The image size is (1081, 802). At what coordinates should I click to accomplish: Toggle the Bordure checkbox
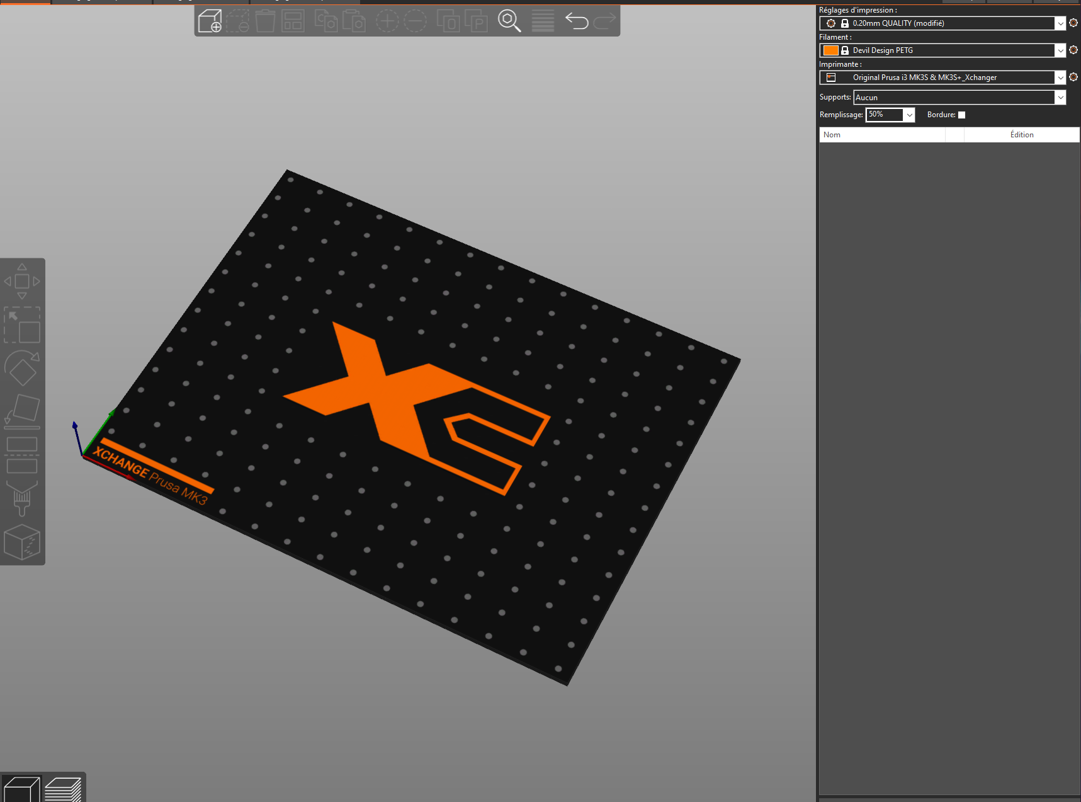pyautogui.click(x=961, y=115)
